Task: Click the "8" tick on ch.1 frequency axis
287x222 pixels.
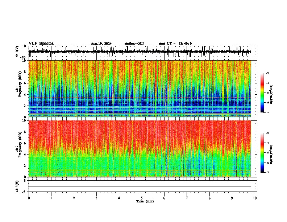Action: pos(25,72)
